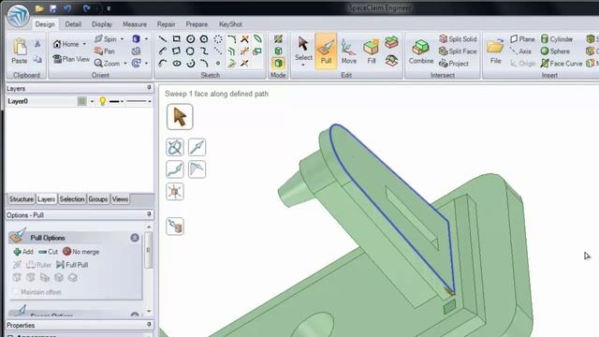Open the Home view dropdown arrow
This screenshot has height=337, width=599.
coord(84,44)
